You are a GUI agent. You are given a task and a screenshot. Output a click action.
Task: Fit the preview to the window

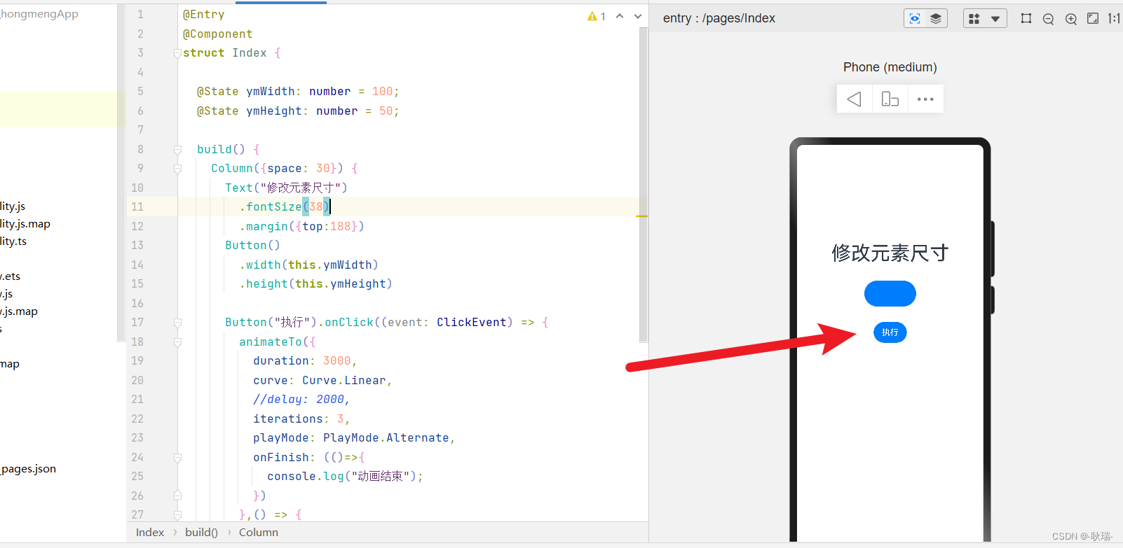(1093, 19)
